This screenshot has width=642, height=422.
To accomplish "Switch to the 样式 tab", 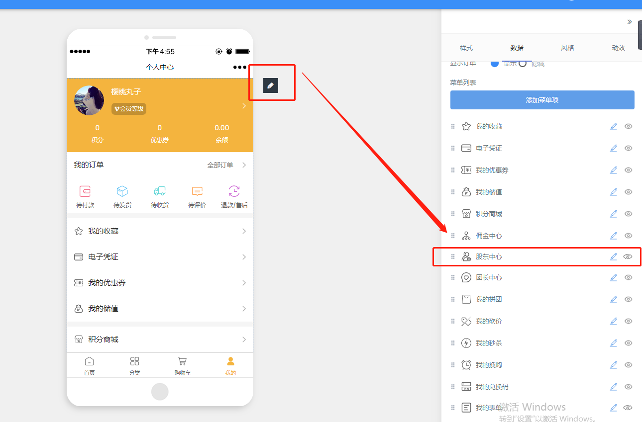I will click(466, 47).
